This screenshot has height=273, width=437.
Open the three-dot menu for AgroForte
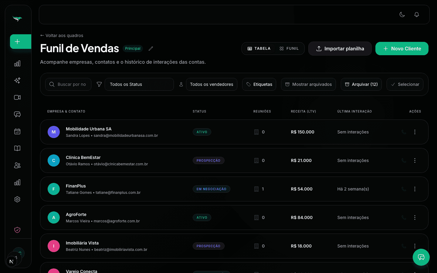point(415,217)
